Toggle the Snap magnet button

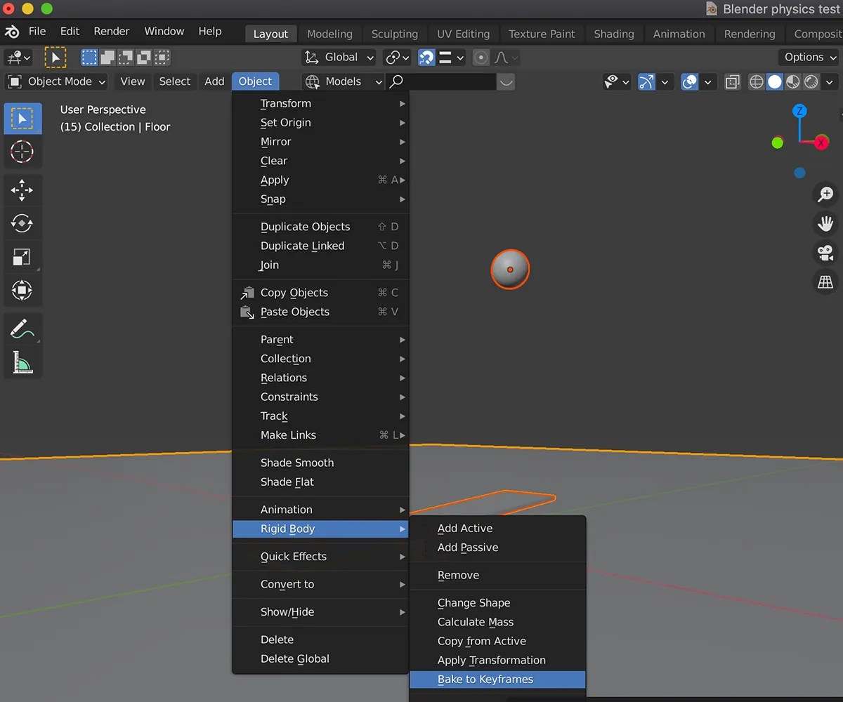(x=426, y=58)
